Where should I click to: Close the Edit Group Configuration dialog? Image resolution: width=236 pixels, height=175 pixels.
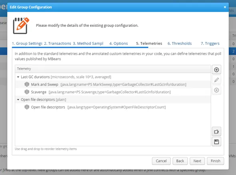pyautogui.click(x=225, y=7)
